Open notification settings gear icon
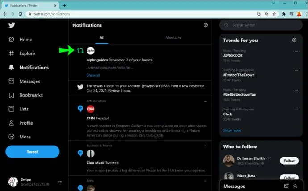308x191 pixels. [x=205, y=25]
